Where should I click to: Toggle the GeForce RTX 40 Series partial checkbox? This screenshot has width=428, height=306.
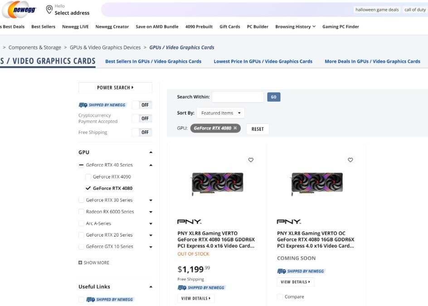(x=81, y=165)
